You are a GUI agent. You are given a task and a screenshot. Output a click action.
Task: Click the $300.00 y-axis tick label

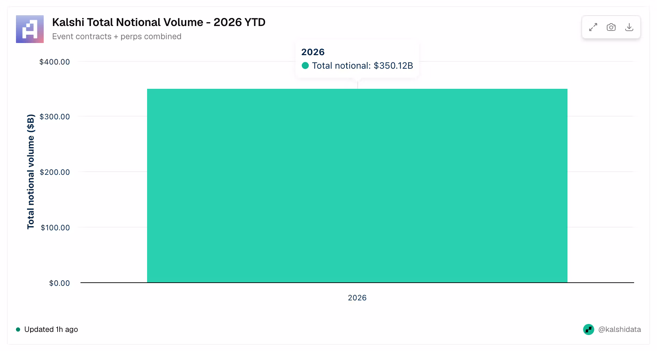tap(55, 117)
